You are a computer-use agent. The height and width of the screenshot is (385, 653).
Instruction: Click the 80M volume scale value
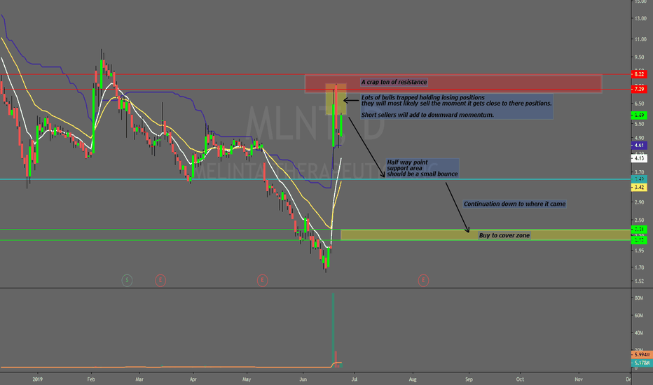coord(639,298)
